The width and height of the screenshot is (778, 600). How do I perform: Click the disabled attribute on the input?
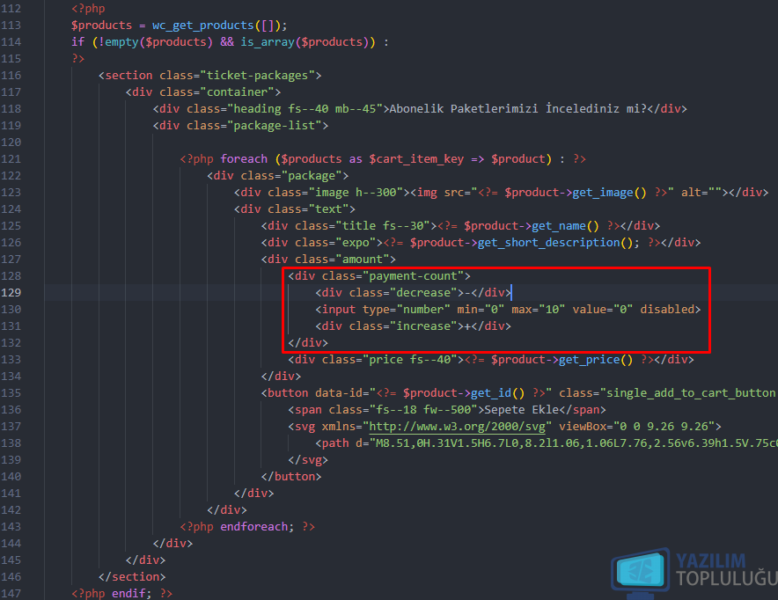tap(667, 310)
